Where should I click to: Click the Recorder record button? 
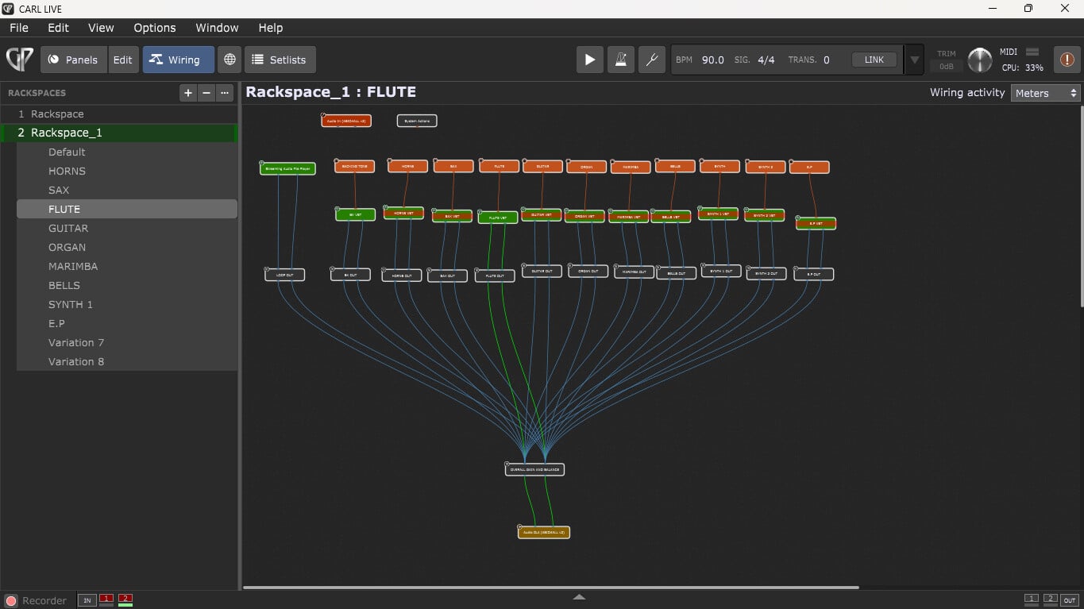pyautogui.click(x=11, y=600)
